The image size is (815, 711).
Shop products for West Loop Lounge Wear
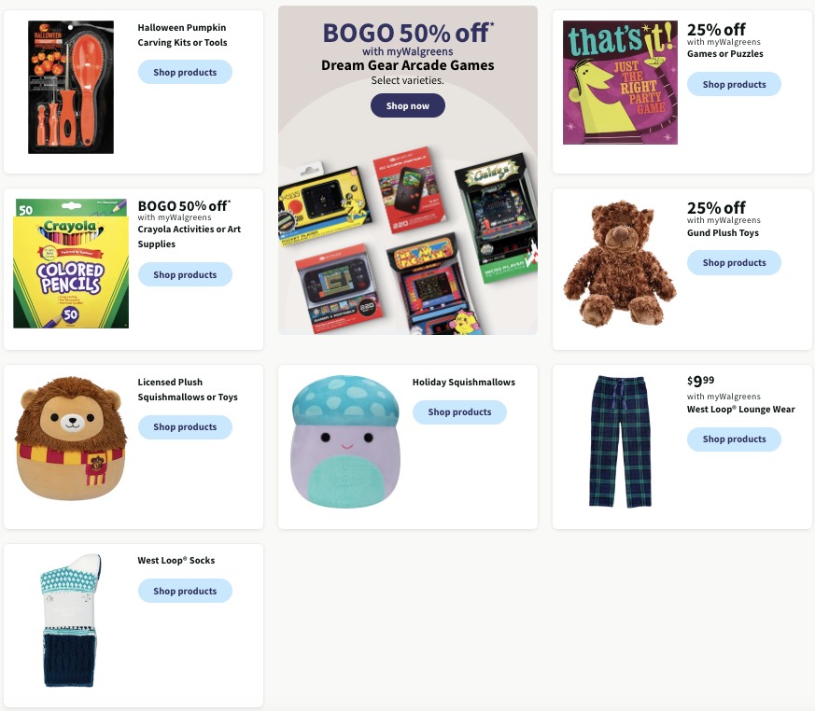[734, 439]
